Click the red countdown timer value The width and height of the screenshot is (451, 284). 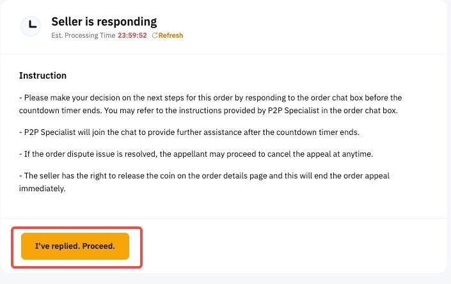pos(132,36)
